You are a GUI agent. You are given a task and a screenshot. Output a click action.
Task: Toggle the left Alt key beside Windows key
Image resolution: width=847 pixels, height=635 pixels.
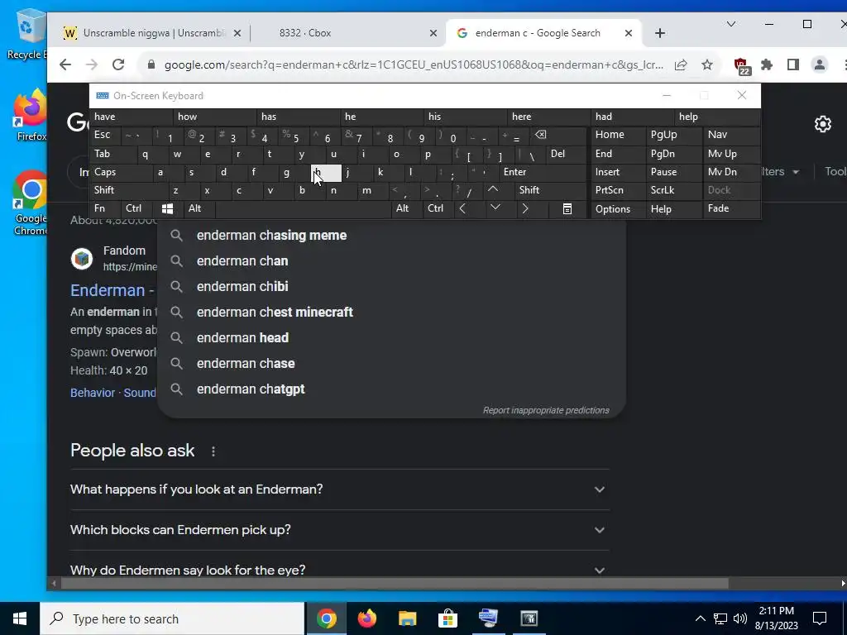(x=199, y=208)
